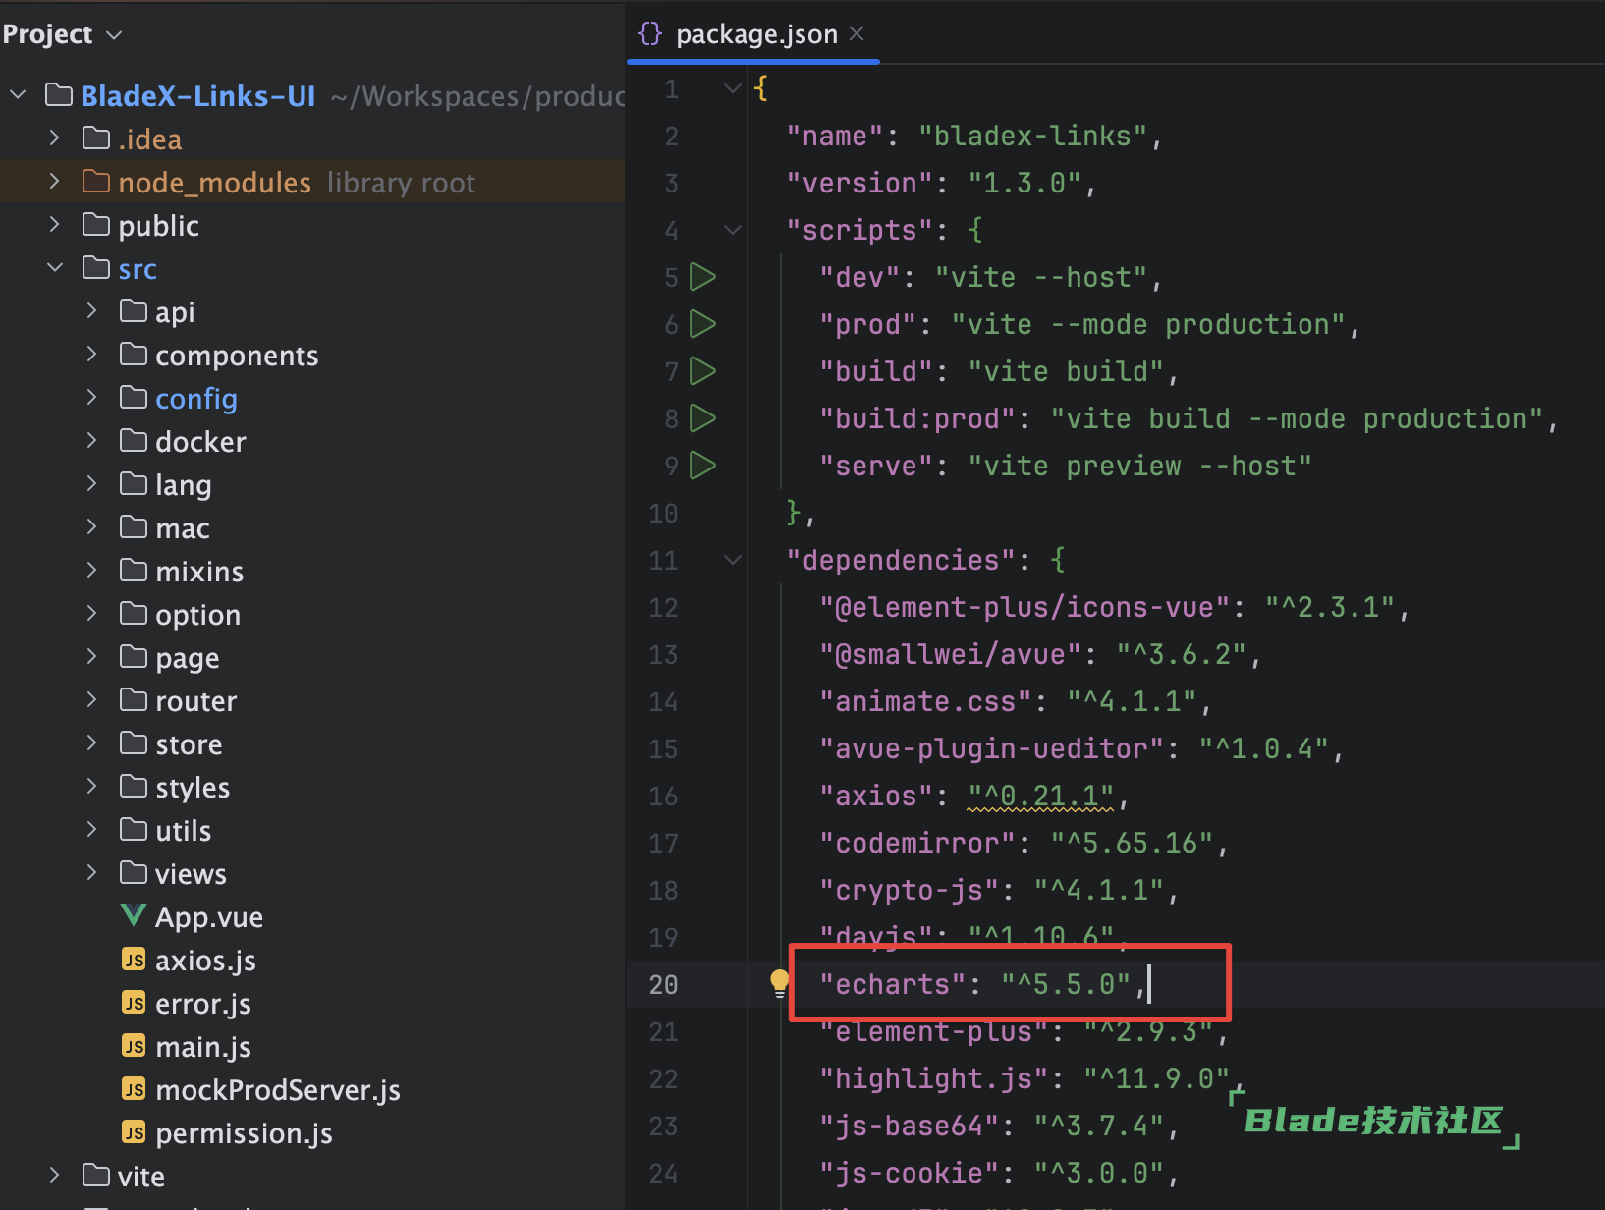Click the "js-base64" dependency key
The height and width of the screenshot is (1210, 1605).
point(910,1126)
